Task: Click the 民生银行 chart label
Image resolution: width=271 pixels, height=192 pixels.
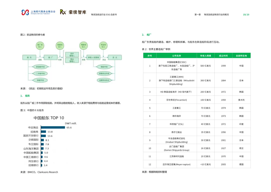Action: coord(34,161)
